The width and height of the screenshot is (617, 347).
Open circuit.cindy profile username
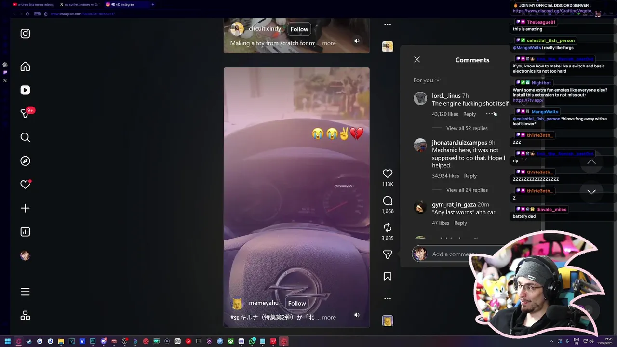tap(265, 29)
